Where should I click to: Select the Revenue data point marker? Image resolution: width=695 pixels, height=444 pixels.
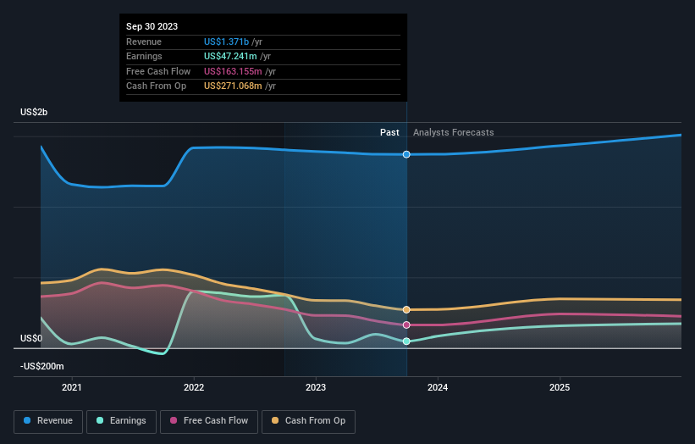(x=406, y=154)
